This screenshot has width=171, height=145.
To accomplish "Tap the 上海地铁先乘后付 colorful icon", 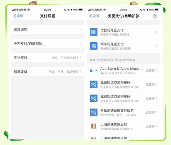I will pyautogui.click(x=94, y=126).
